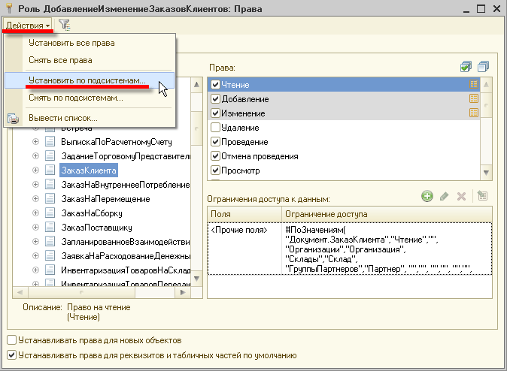Enable Устанавливать права для новых объектов
507x371 pixels.
coord(11,340)
